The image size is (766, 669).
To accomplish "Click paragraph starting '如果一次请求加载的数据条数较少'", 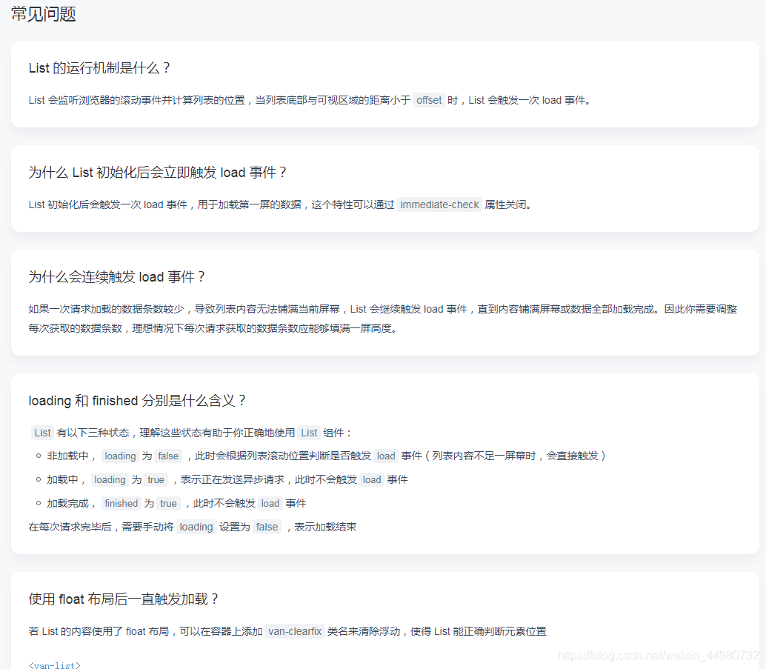I will pos(382,319).
